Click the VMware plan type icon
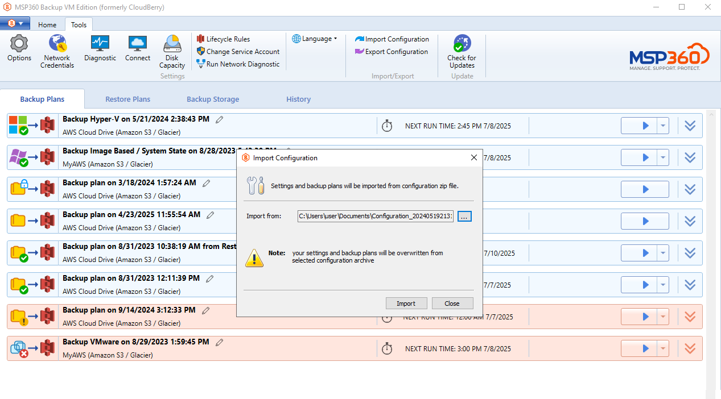721x399 pixels. (18, 348)
